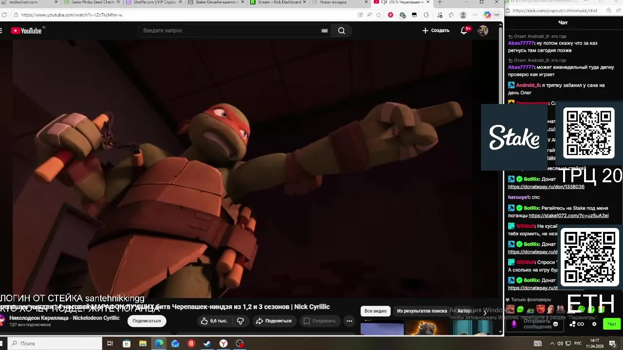Click the infinity icon in chat footer
The image size is (623, 350).
click(581, 324)
